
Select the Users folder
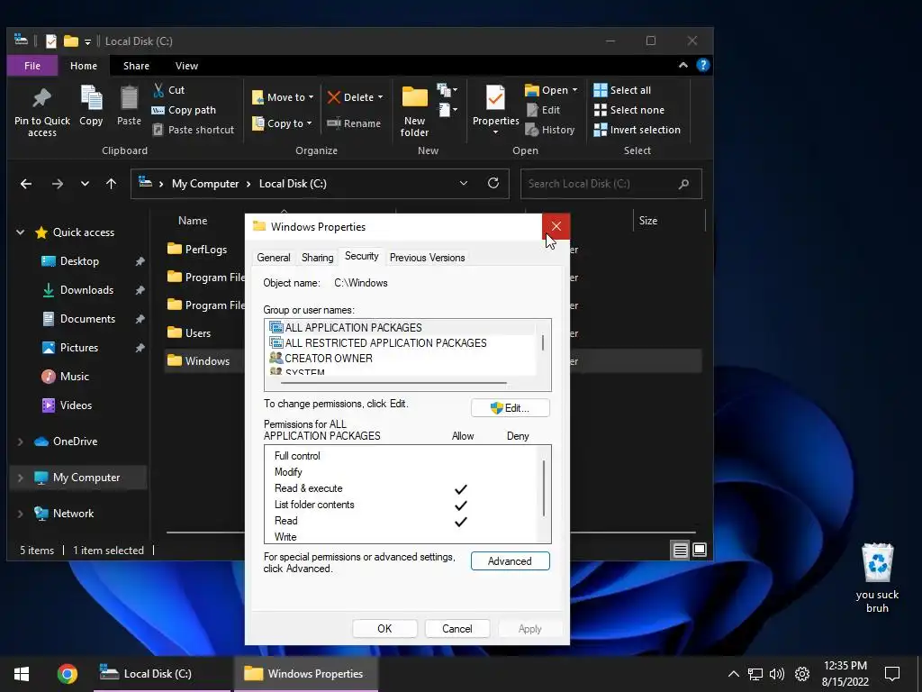tap(189, 333)
